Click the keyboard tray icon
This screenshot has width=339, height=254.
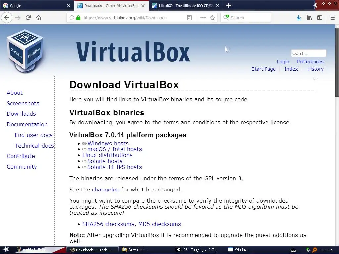(x=293, y=250)
